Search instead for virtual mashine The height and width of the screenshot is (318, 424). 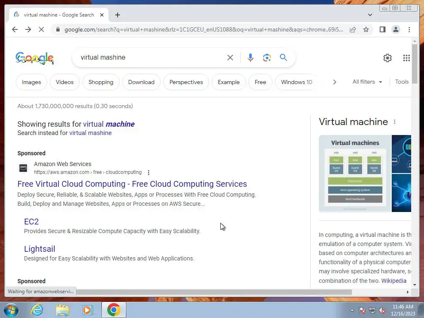click(x=90, y=133)
